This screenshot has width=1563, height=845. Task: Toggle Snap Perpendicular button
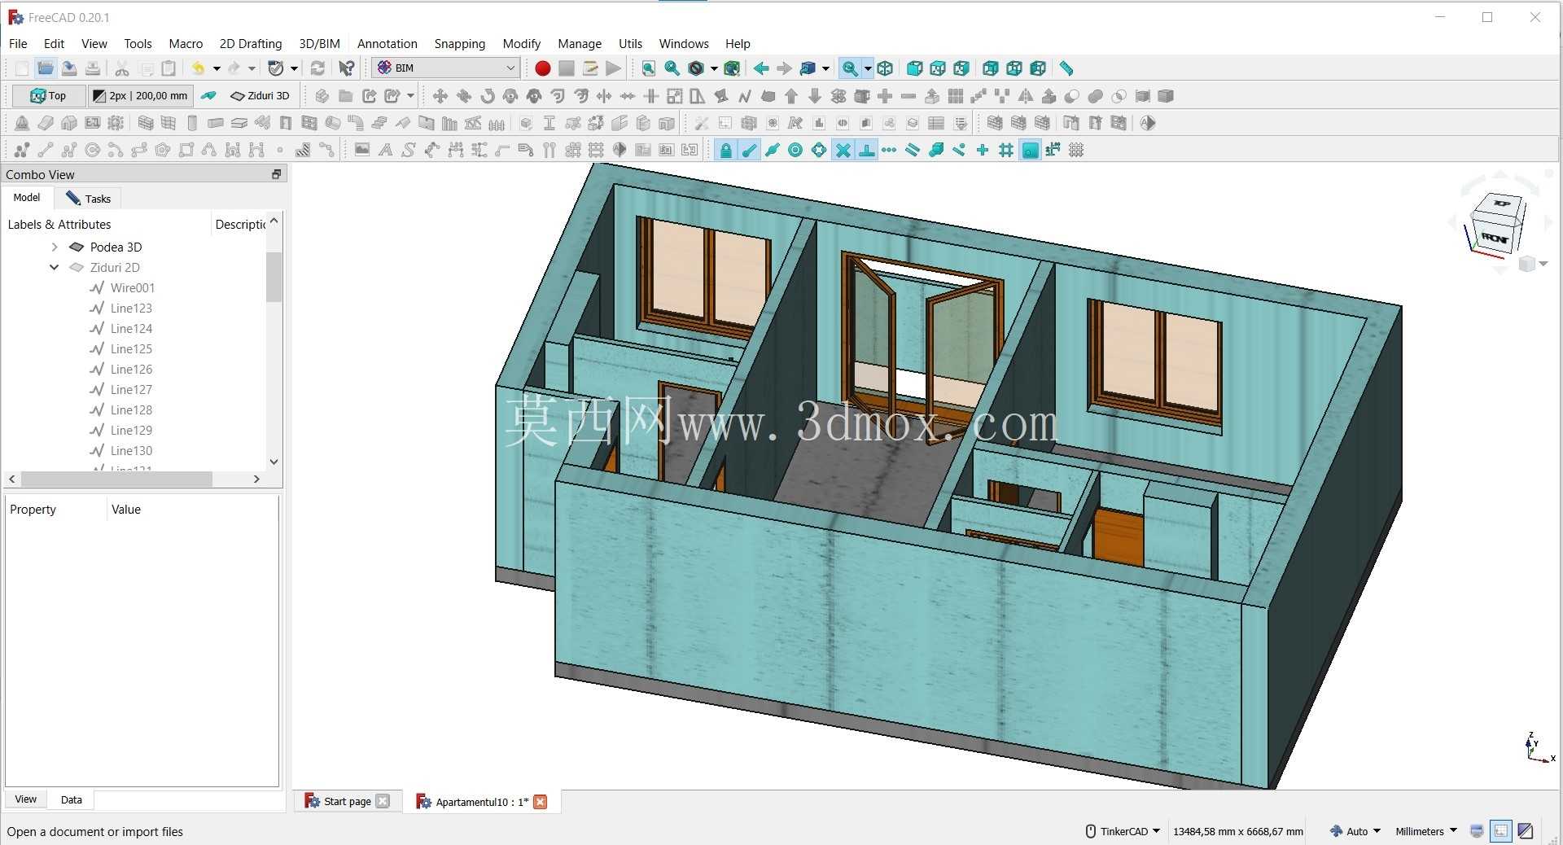[x=867, y=150]
